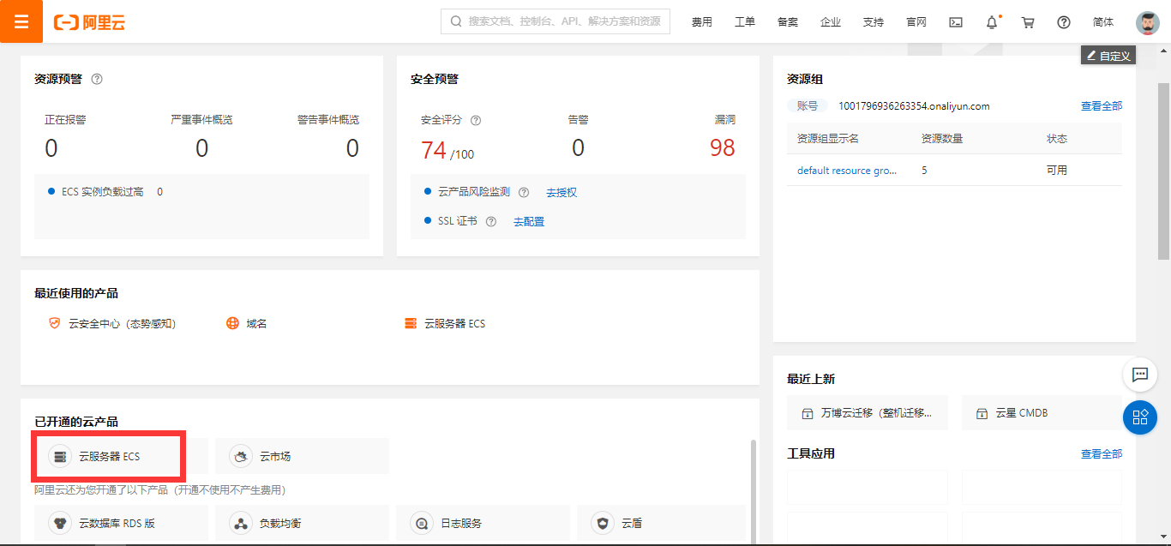The width and height of the screenshot is (1171, 546).
Task: Open the 工单 menu
Action: pyautogui.click(x=745, y=22)
